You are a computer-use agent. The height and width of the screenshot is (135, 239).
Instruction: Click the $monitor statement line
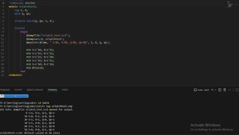pyautogui.click(x=68, y=42)
